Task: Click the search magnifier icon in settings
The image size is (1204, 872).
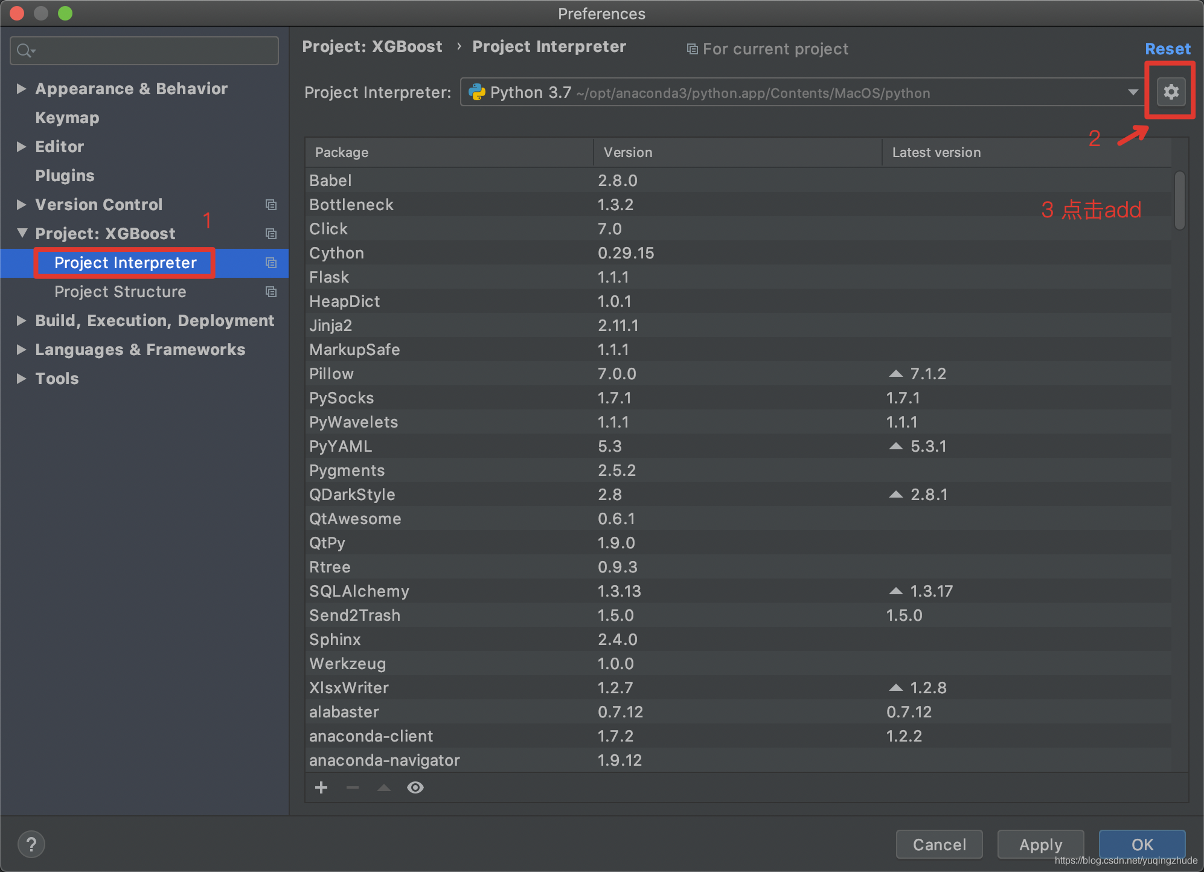Action: pos(25,51)
